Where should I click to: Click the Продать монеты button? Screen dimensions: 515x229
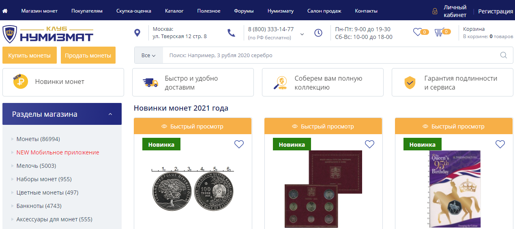(88, 55)
